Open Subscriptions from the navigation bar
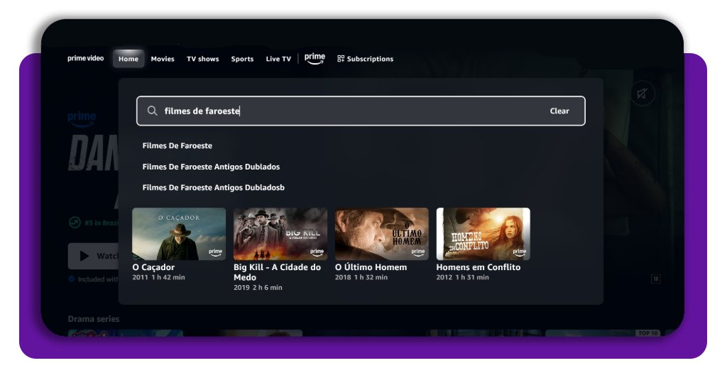 coord(366,59)
